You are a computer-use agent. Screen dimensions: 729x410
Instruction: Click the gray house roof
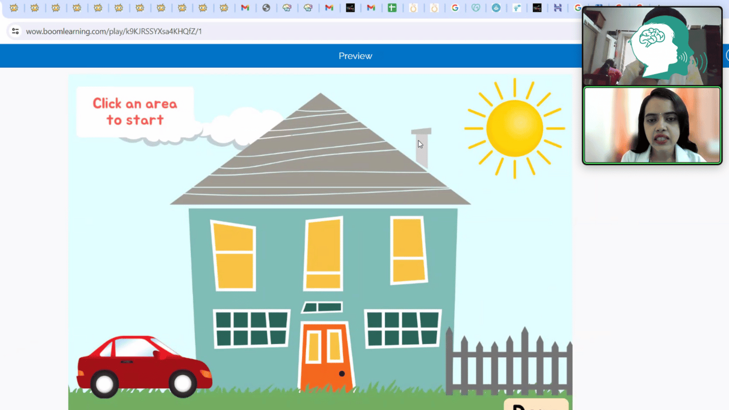click(x=320, y=157)
